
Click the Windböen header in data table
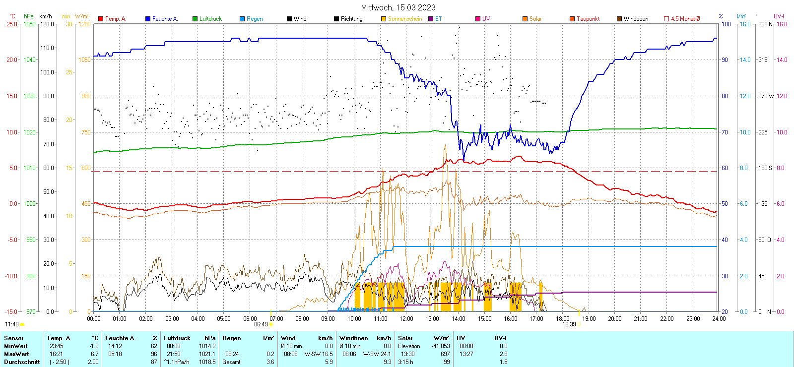pos(353,338)
